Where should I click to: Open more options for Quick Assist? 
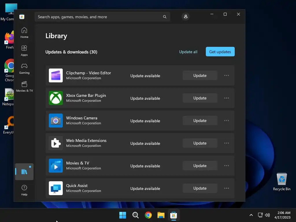click(x=227, y=188)
